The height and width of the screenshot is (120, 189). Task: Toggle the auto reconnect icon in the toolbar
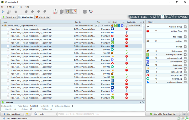point(62,12)
